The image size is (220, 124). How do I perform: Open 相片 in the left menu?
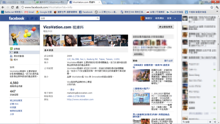pos(14,60)
